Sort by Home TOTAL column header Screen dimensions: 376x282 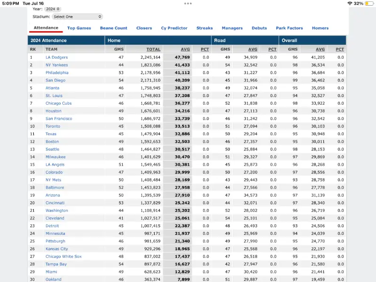tap(153, 49)
